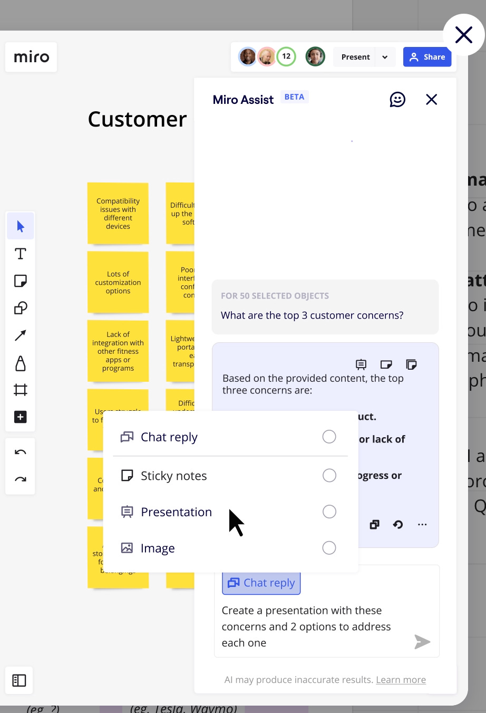Select 'Compatibility issues with different devices' sticky
Screen dimensions: 486x713
(118, 214)
